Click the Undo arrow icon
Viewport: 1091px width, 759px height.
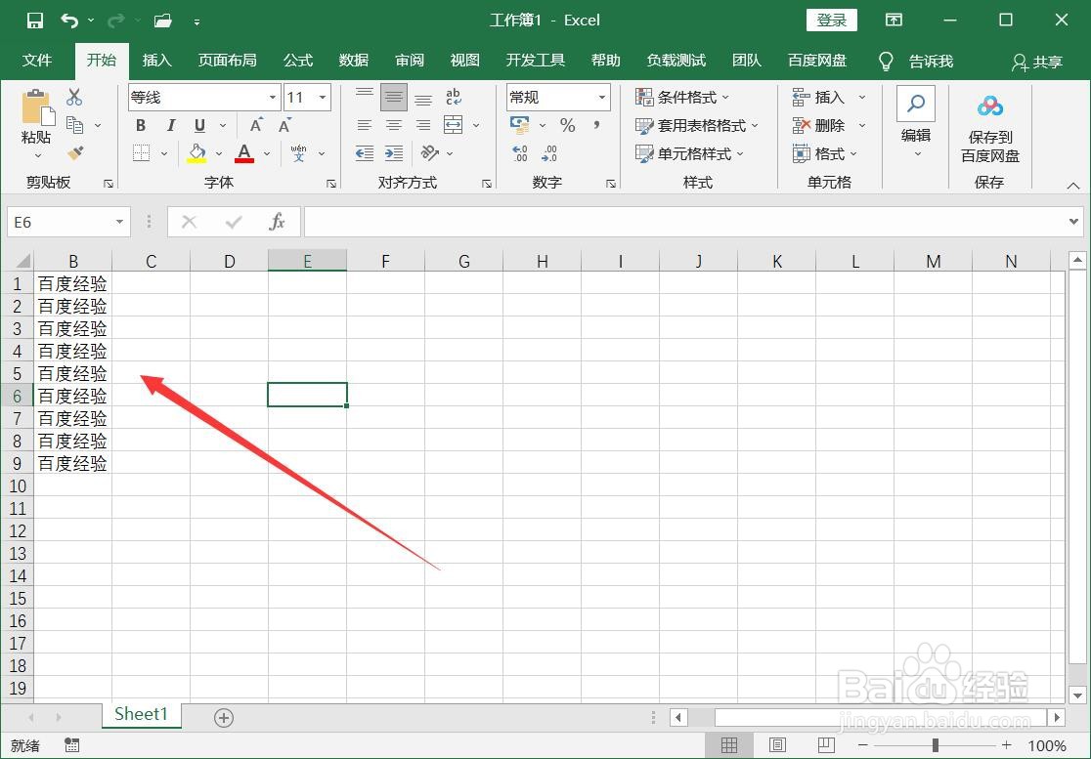pos(69,21)
